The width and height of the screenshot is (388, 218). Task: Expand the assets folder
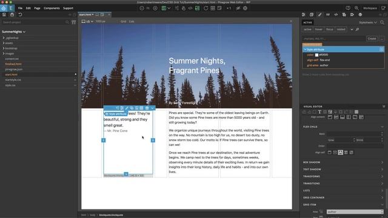point(4,43)
